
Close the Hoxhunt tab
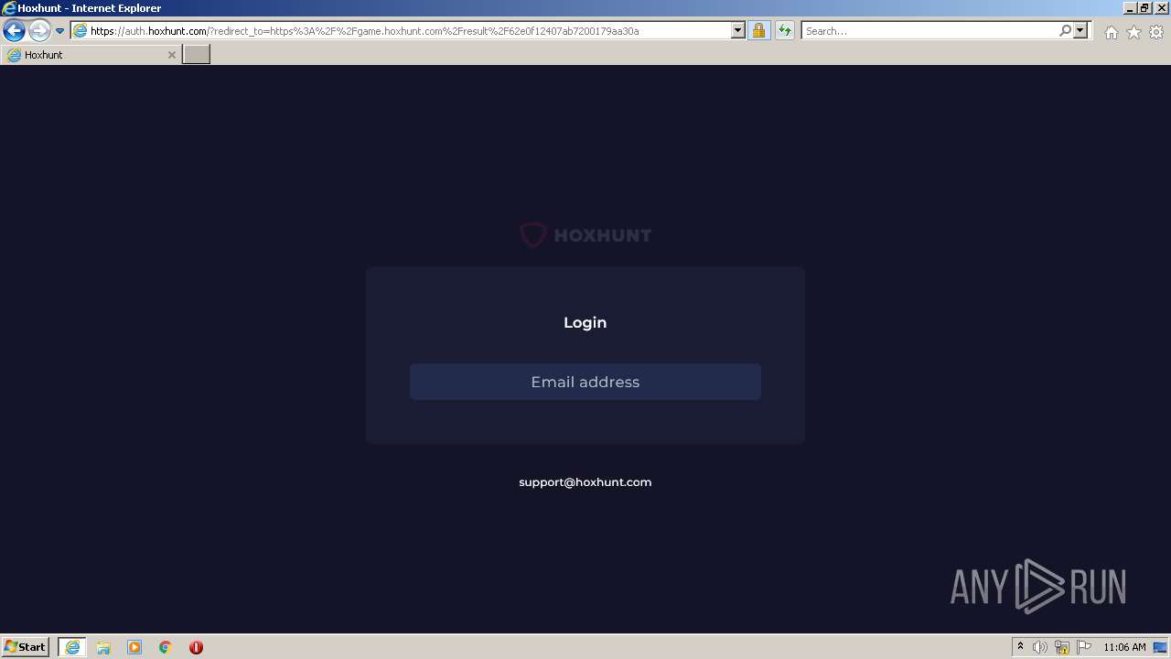(171, 55)
